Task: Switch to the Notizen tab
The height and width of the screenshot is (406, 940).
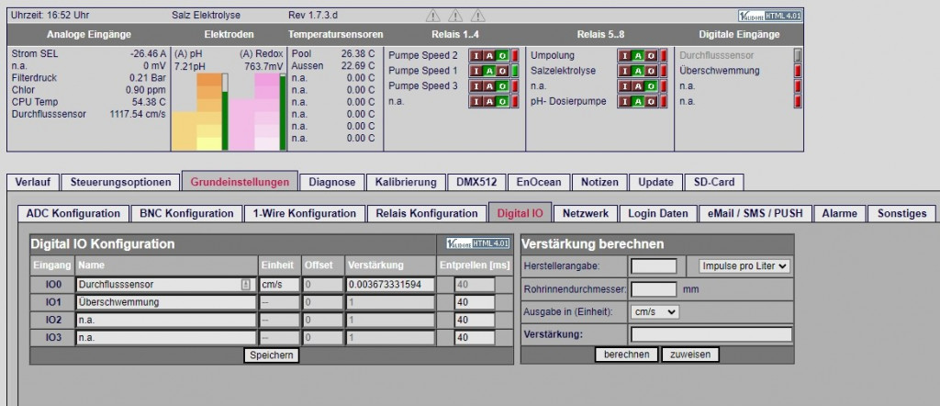Action: click(x=599, y=182)
